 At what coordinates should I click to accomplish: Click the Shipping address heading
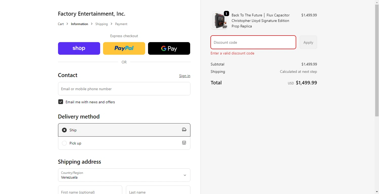click(80, 162)
